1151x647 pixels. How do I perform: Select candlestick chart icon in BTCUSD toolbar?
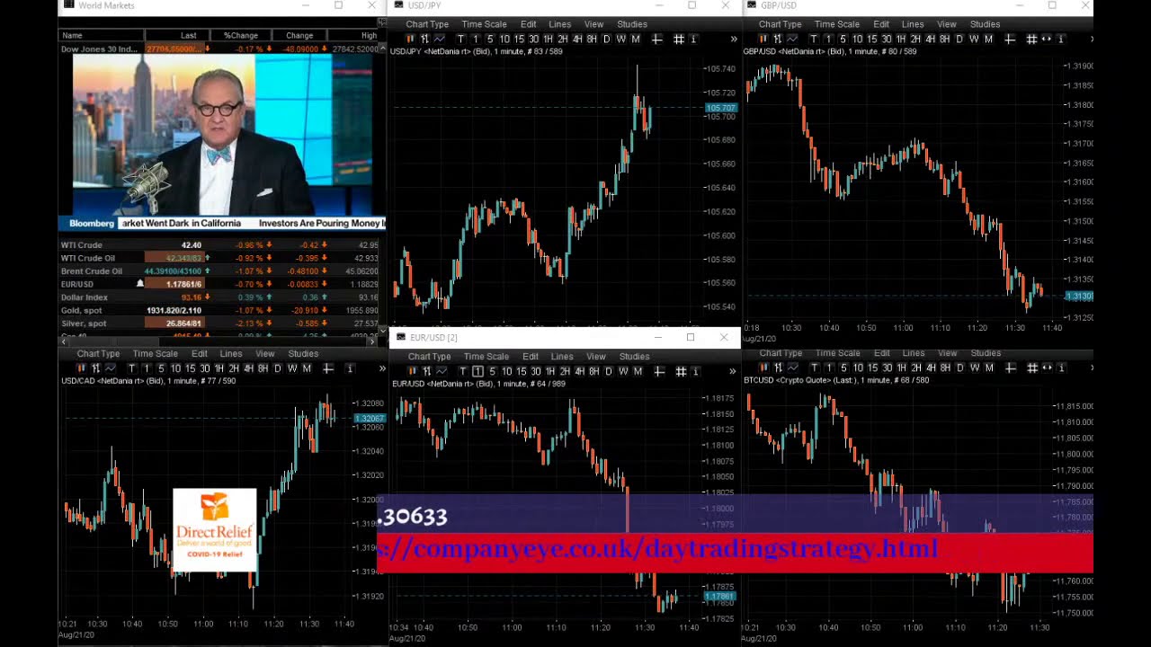(763, 368)
